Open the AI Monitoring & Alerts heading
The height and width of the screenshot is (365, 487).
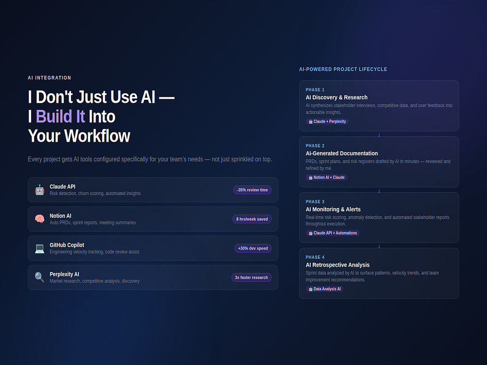tap(333, 209)
